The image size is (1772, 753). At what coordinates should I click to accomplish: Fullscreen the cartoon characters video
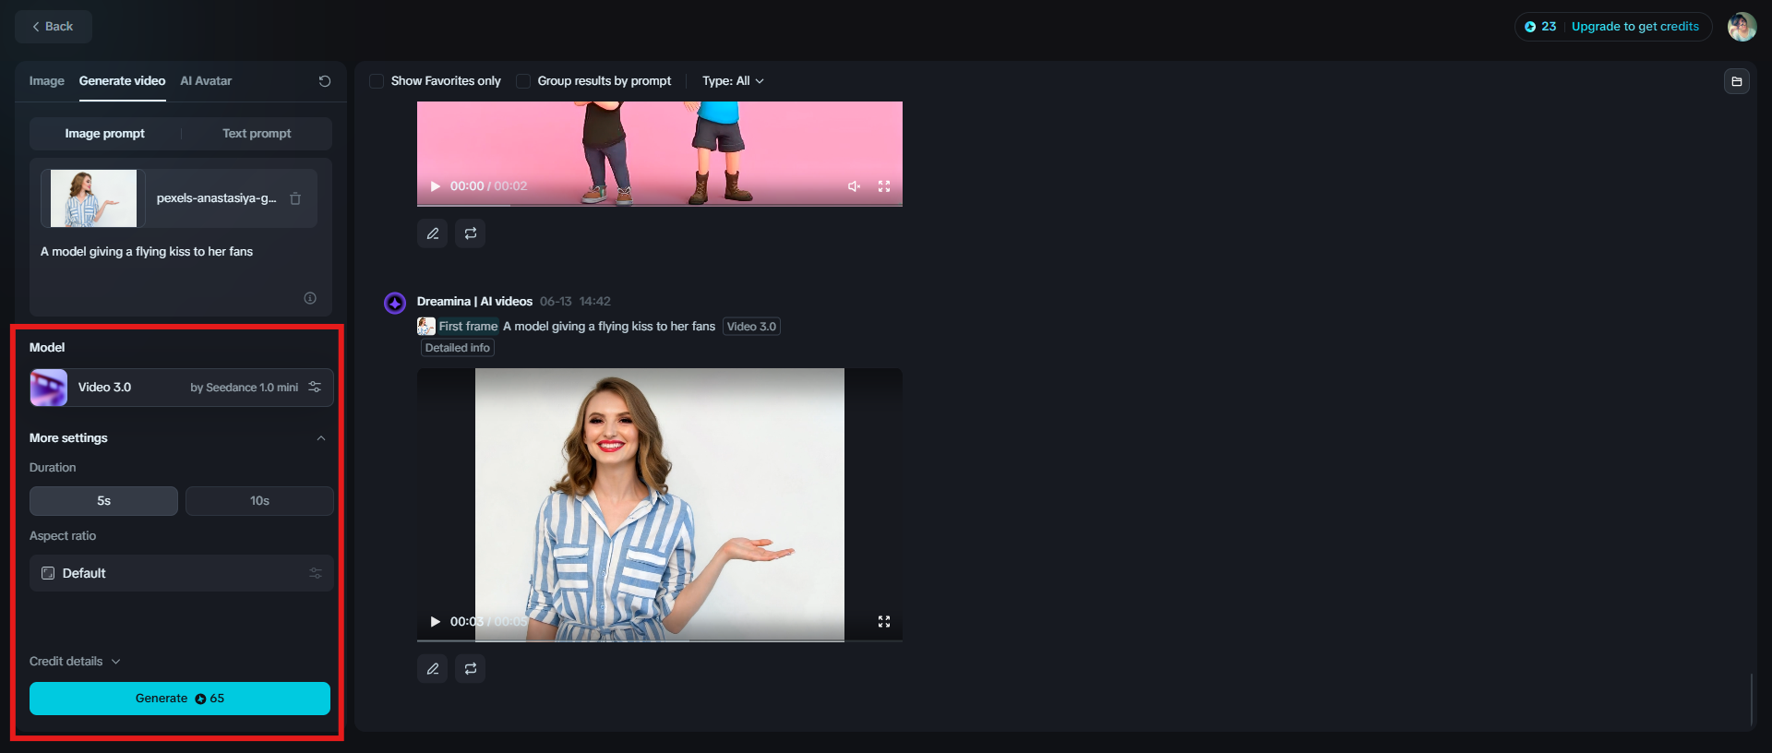point(884,186)
